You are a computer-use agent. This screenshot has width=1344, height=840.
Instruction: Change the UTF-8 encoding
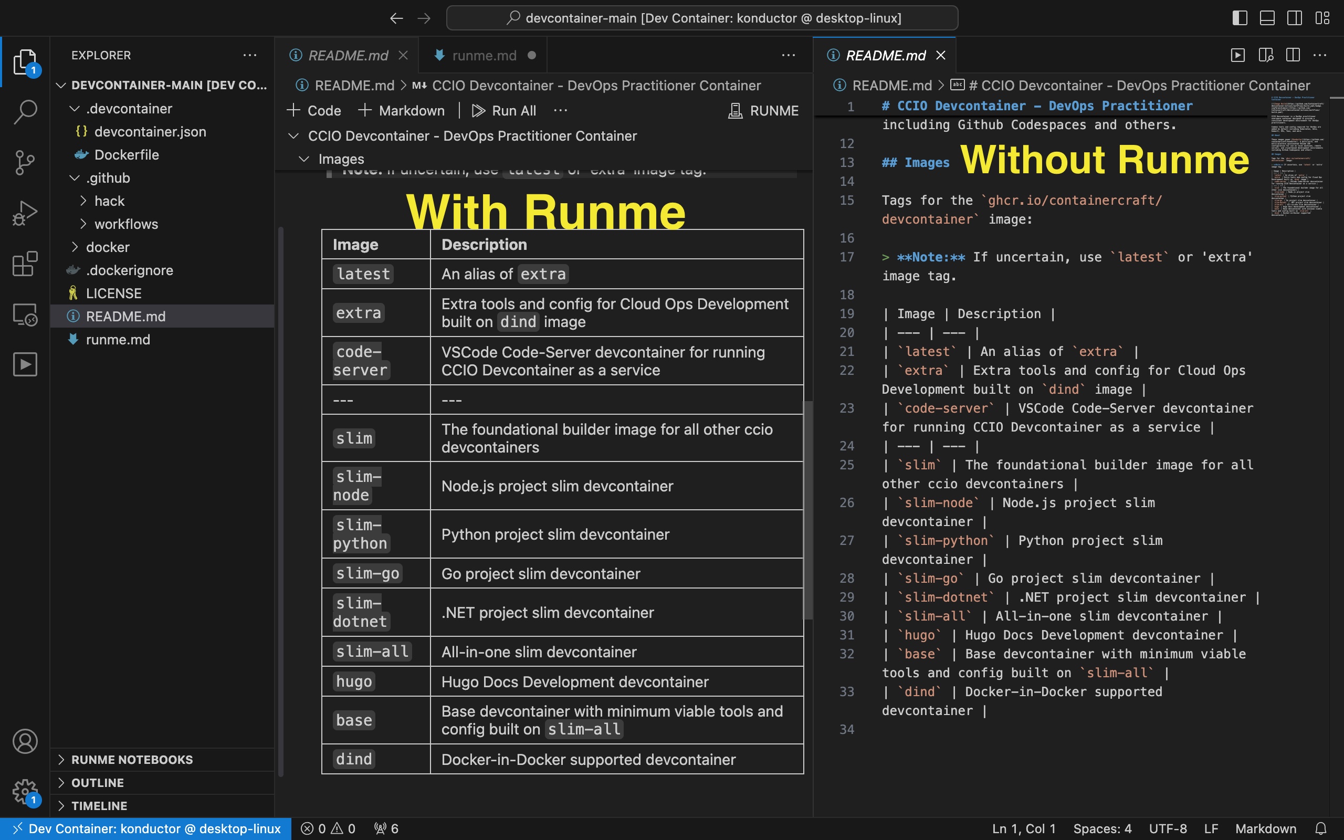pyautogui.click(x=1168, y=828)
